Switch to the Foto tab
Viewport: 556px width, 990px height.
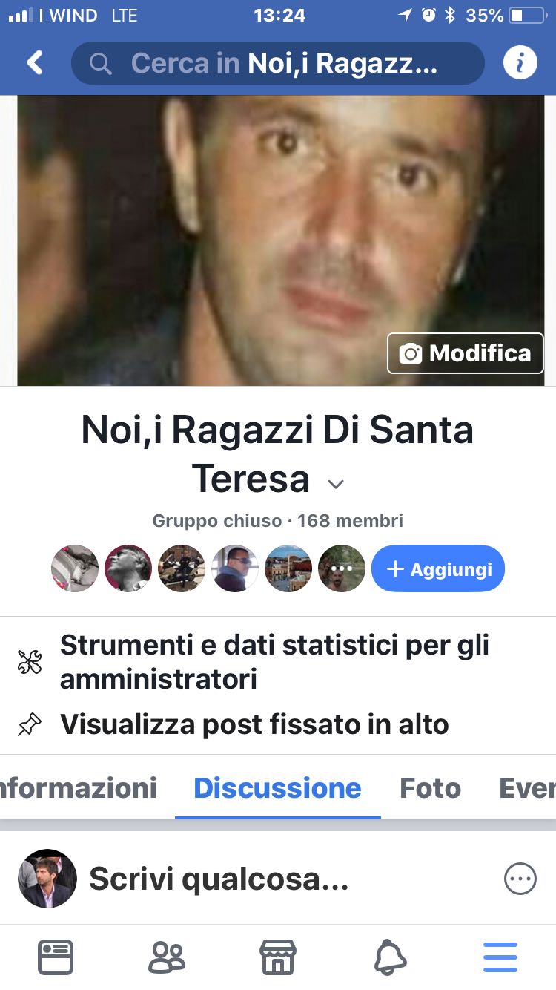pyautogui.click(x=430, y=787)
